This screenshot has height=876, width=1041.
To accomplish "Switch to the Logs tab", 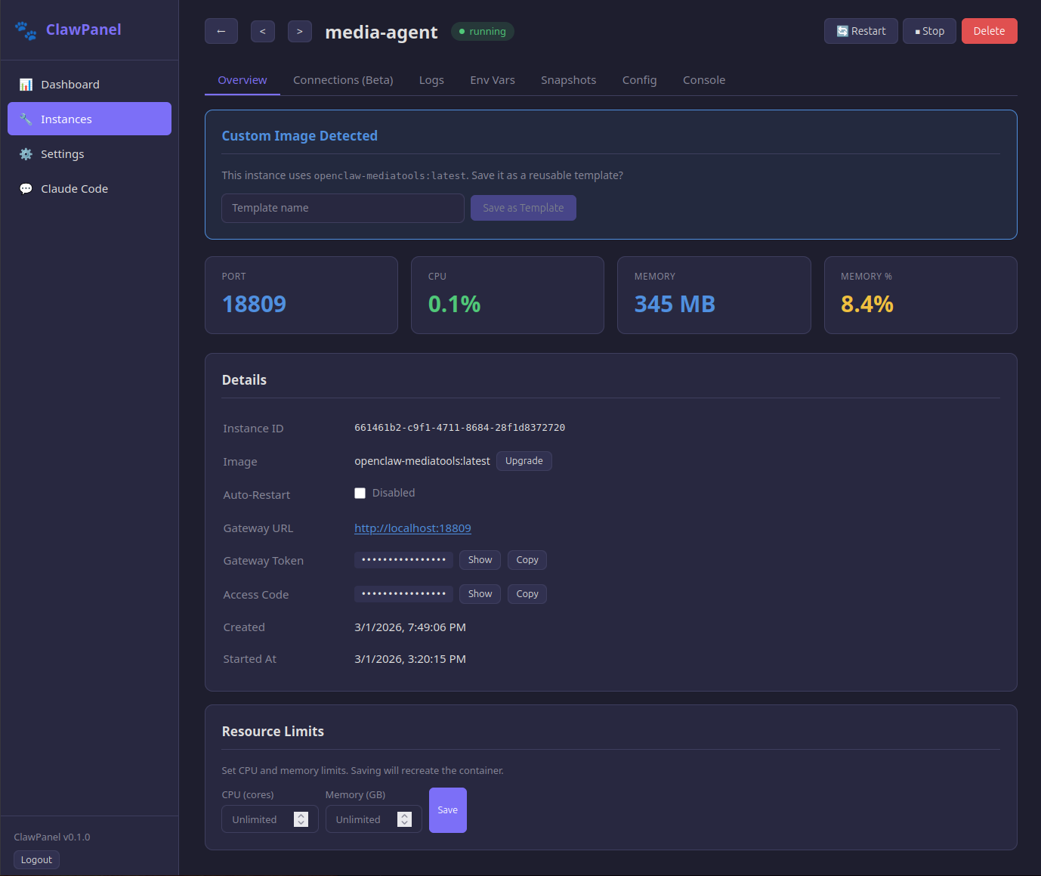I will coord(431,80).
